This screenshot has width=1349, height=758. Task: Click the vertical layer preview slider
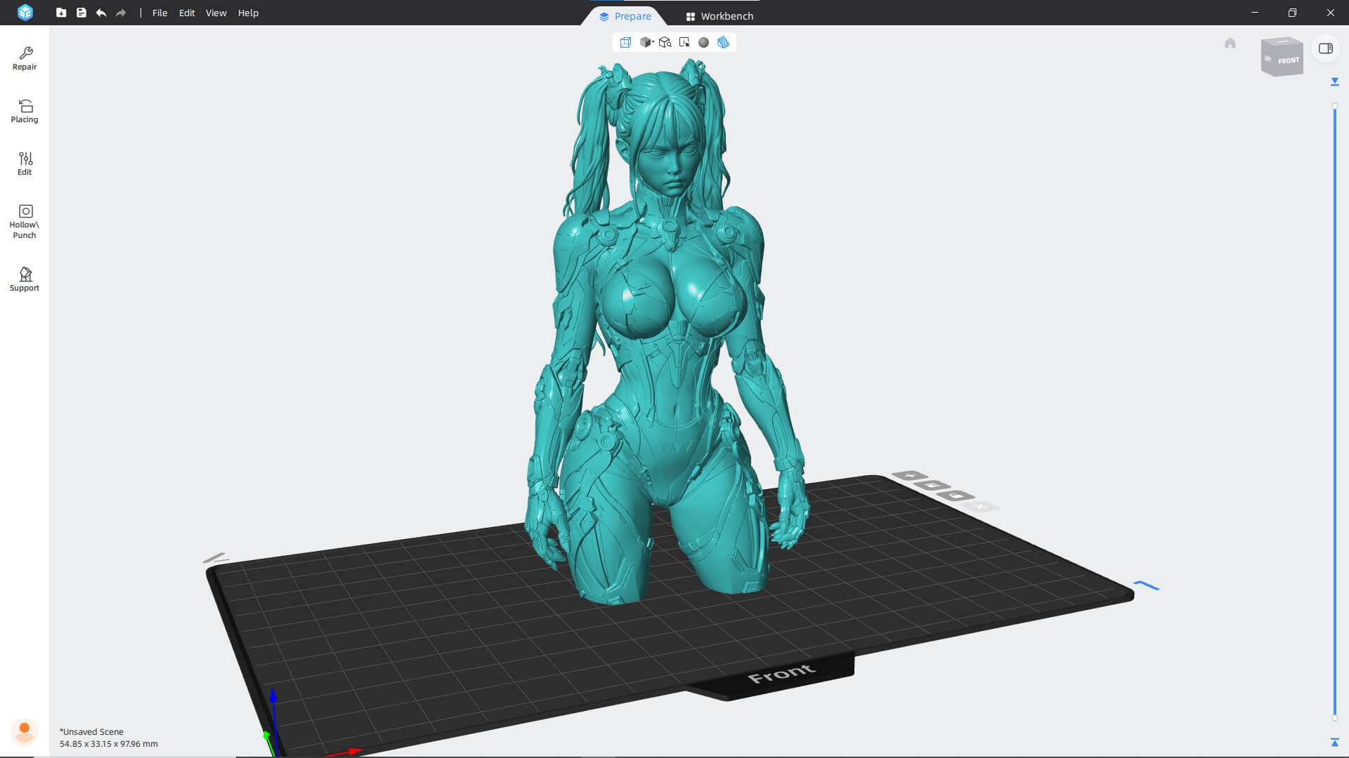(x=1335, y=412)
